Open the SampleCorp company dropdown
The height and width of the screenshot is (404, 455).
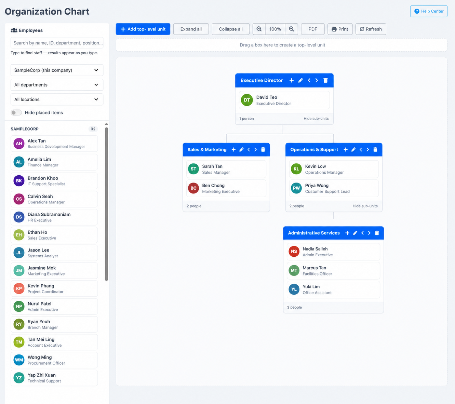pos(57,70)
